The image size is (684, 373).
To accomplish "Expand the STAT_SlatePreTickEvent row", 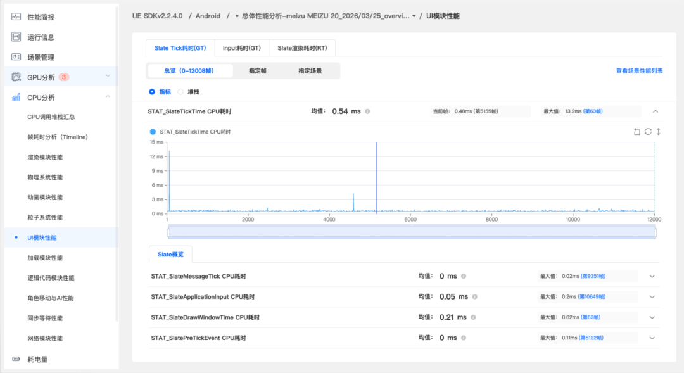I will coord(652,338).
